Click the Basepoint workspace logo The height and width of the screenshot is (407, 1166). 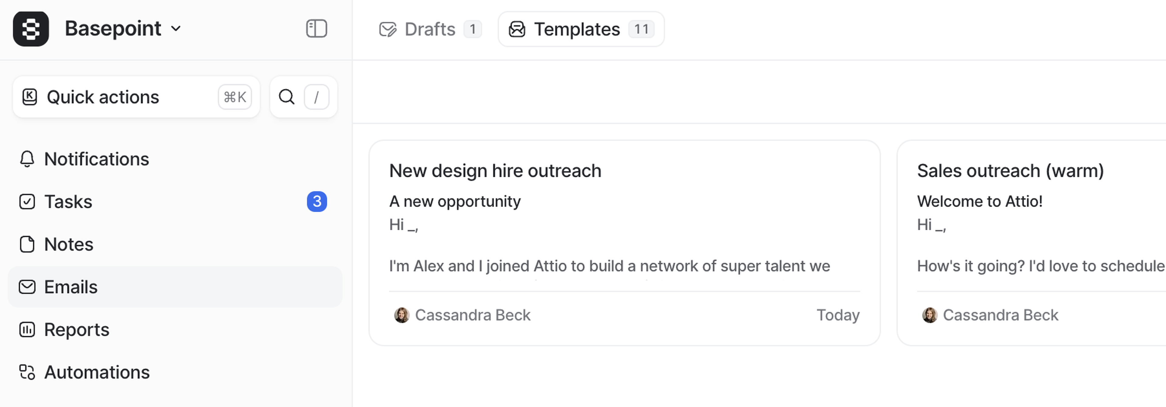click(x=31, y=29)
